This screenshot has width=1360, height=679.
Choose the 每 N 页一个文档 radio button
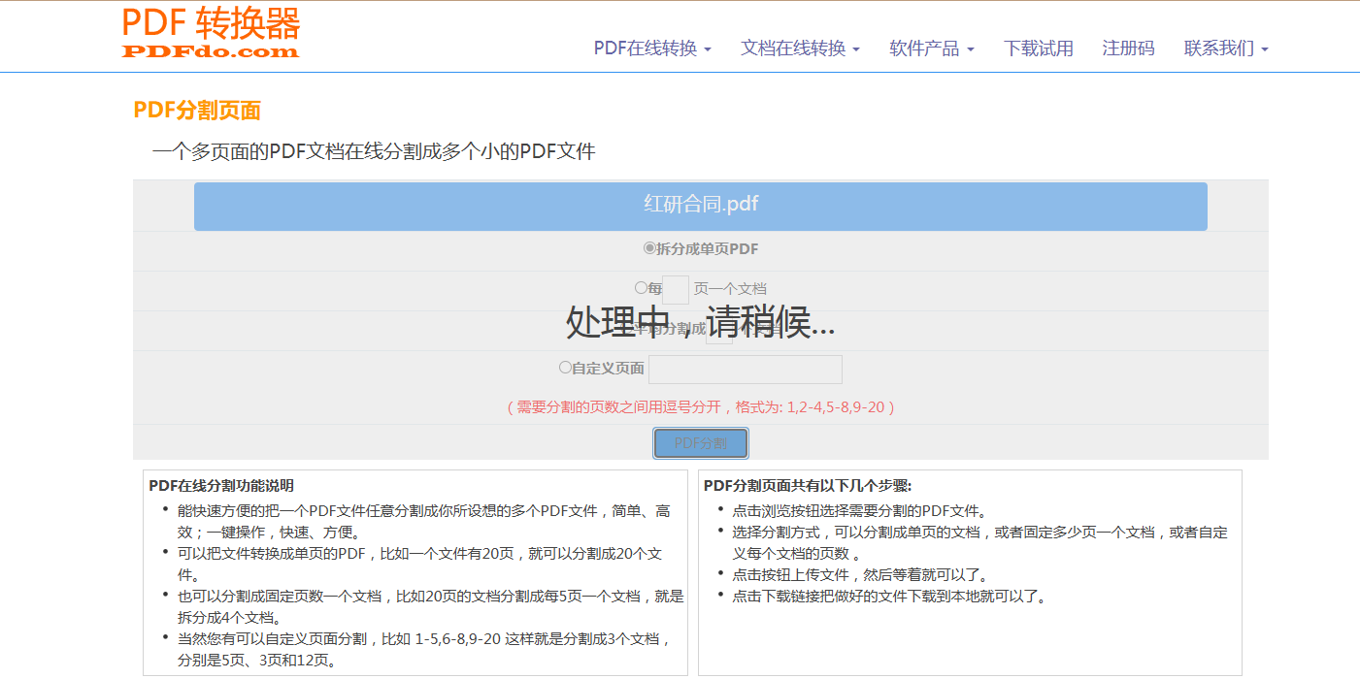641,288
